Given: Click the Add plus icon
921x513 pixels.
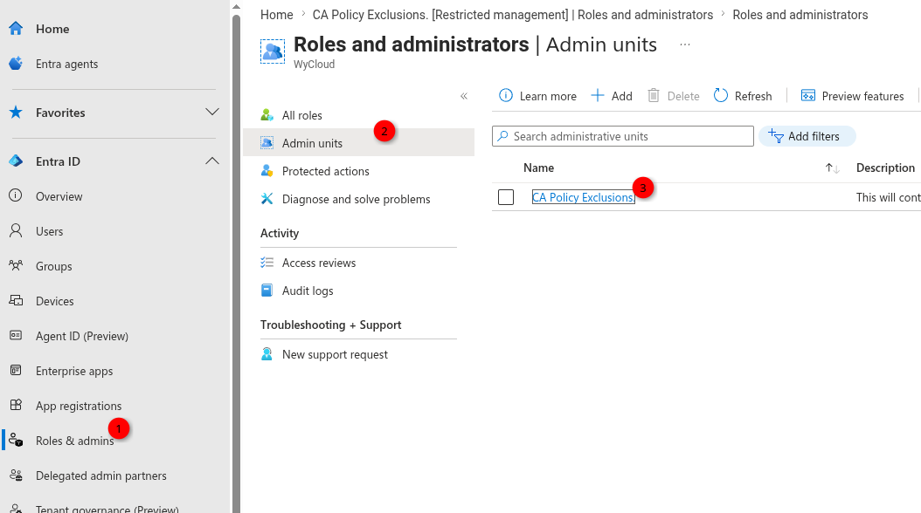Looking at the screenshot, I should [598, 96].
